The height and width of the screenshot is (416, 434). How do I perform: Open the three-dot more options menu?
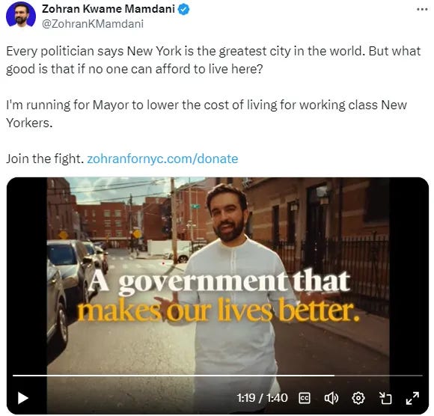pyautogui.click(x=422, y=10)
